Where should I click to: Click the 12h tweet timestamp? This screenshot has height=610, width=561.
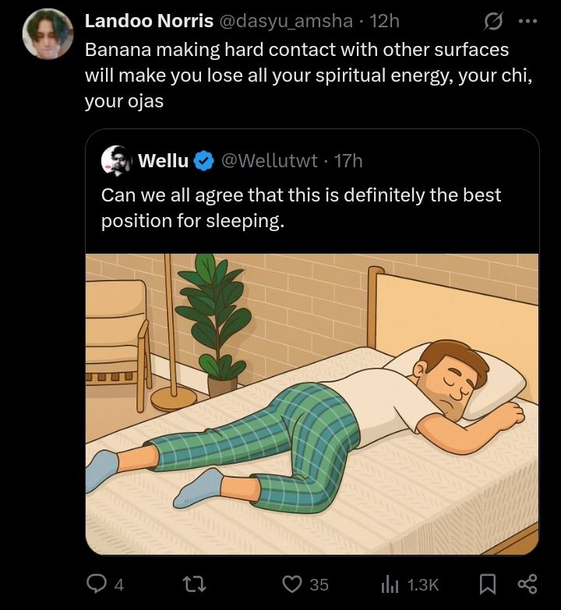(386, 21)
